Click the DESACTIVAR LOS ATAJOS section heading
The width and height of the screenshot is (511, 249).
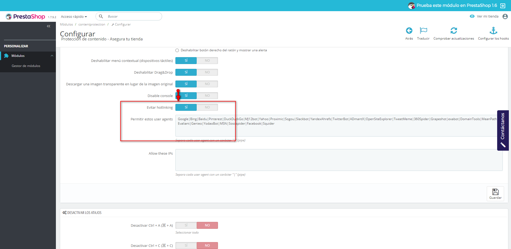pos(84,213)
